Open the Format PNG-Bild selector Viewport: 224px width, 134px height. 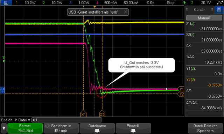[25, 128]
